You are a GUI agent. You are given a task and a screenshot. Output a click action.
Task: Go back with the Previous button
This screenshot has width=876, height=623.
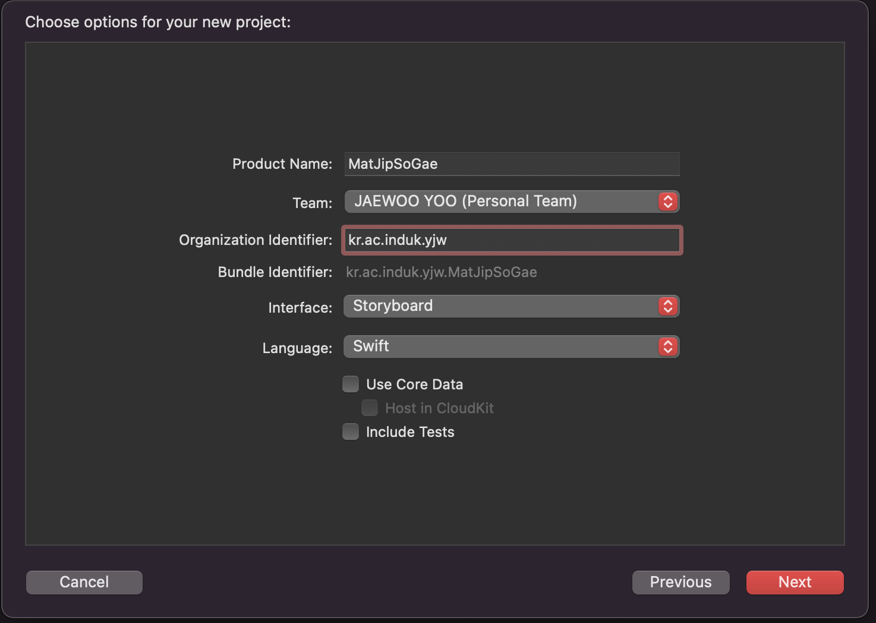click(x=680, y=582)
